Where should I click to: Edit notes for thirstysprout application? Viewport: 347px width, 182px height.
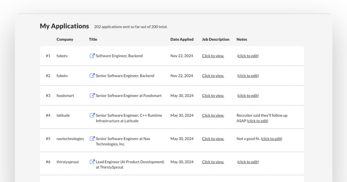point(248,162)
